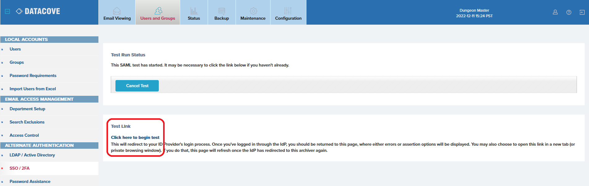Click the logout icon
This screenshot has height=186, width=589.
pos(582,12)
